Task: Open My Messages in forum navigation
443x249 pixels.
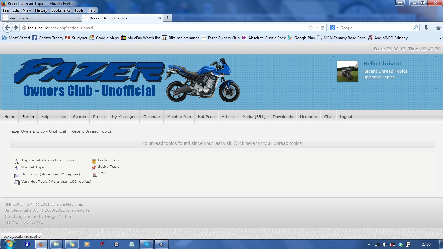Action: click(x=124, y=117)
